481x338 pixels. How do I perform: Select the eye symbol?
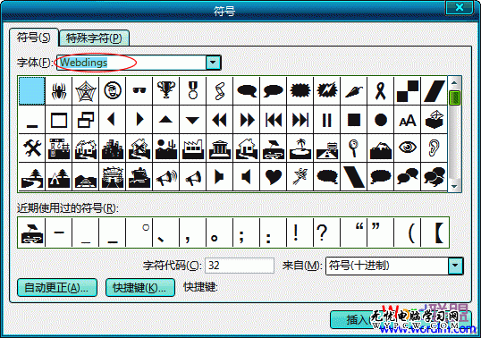408,148
